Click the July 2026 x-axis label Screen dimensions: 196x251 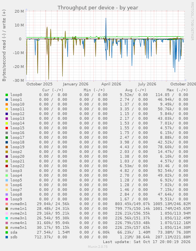point(147,84)
